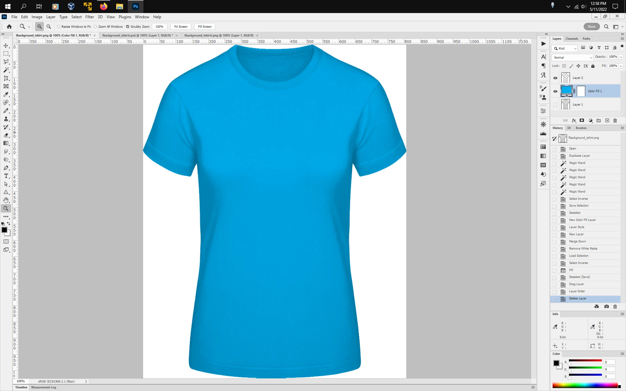This screenshot has width=626, height=391.
Task: Create new snapshot in History panel
Action: pyautogui.click(x=606, y=307)
